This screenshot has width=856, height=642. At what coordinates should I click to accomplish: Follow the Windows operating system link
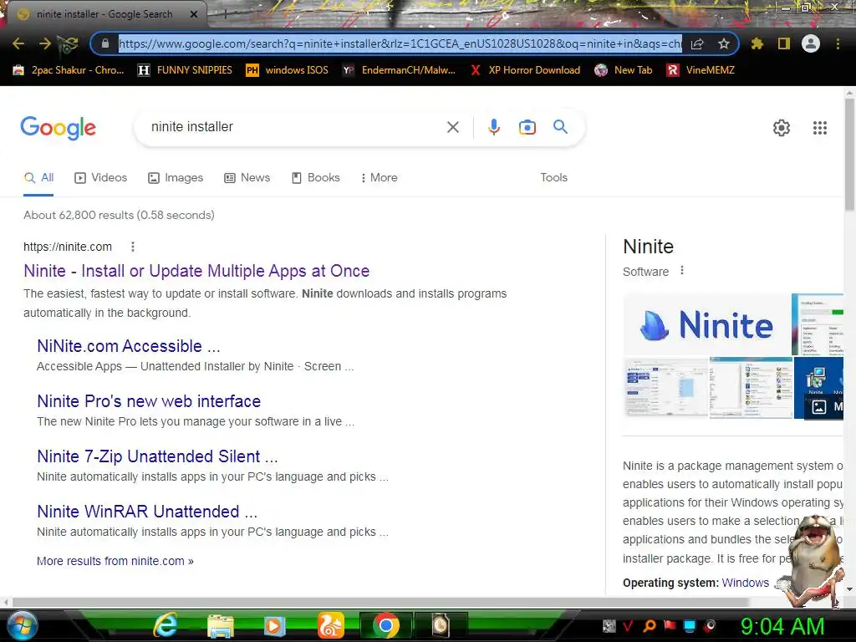745,583
